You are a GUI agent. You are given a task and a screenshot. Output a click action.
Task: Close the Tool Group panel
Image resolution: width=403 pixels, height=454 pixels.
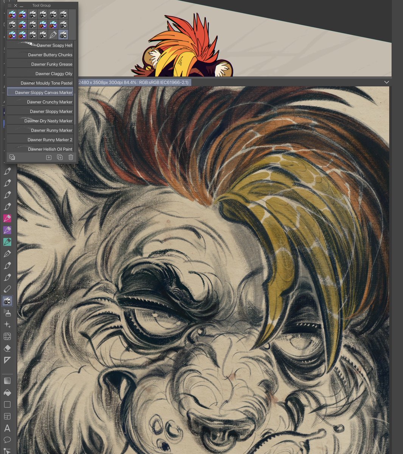tap(16, 6)
